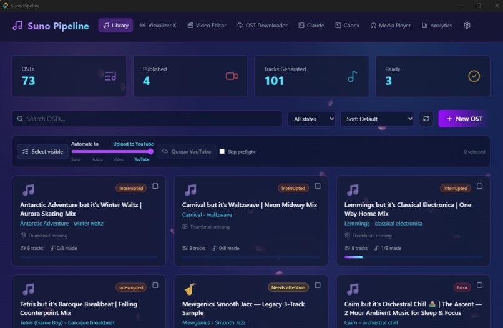Click the Carnival but it's Waltzwave title
Image resolution: width=503 pixels, height=328 pixels.
pos(250,205)
